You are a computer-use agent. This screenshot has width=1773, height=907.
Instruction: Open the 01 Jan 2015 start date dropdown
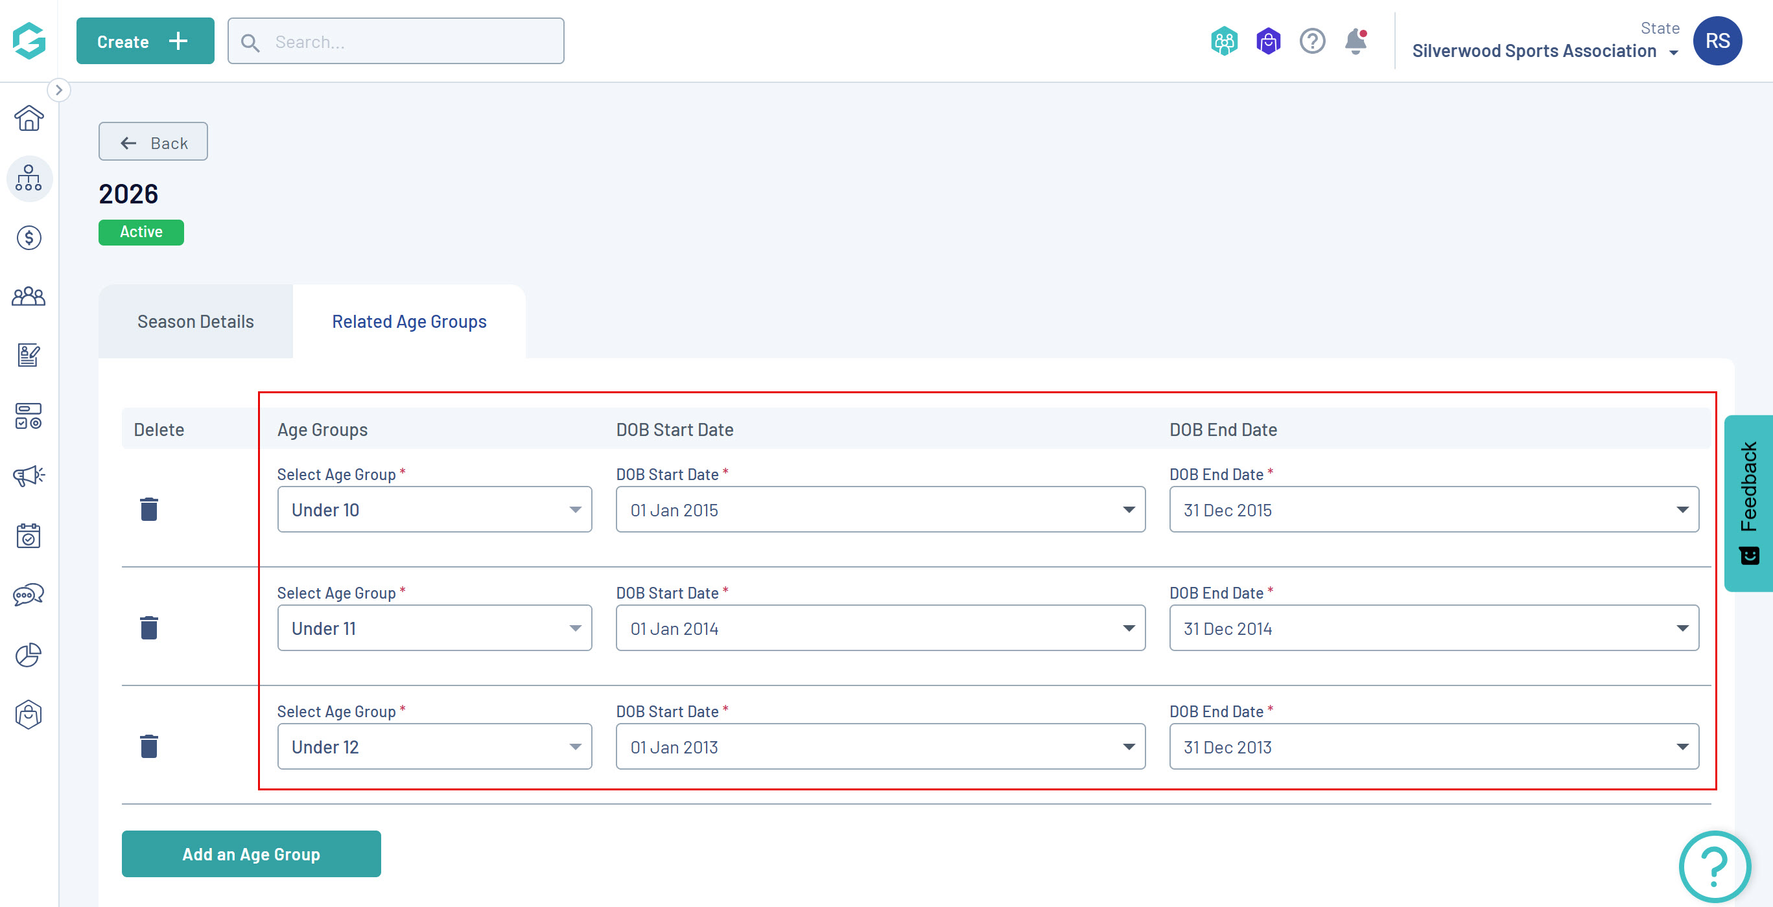click(x=880, y=510)
